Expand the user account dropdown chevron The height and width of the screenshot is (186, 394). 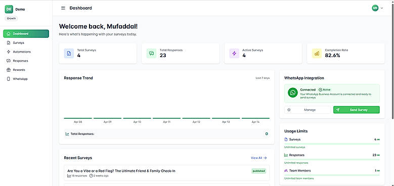[382, 8]
